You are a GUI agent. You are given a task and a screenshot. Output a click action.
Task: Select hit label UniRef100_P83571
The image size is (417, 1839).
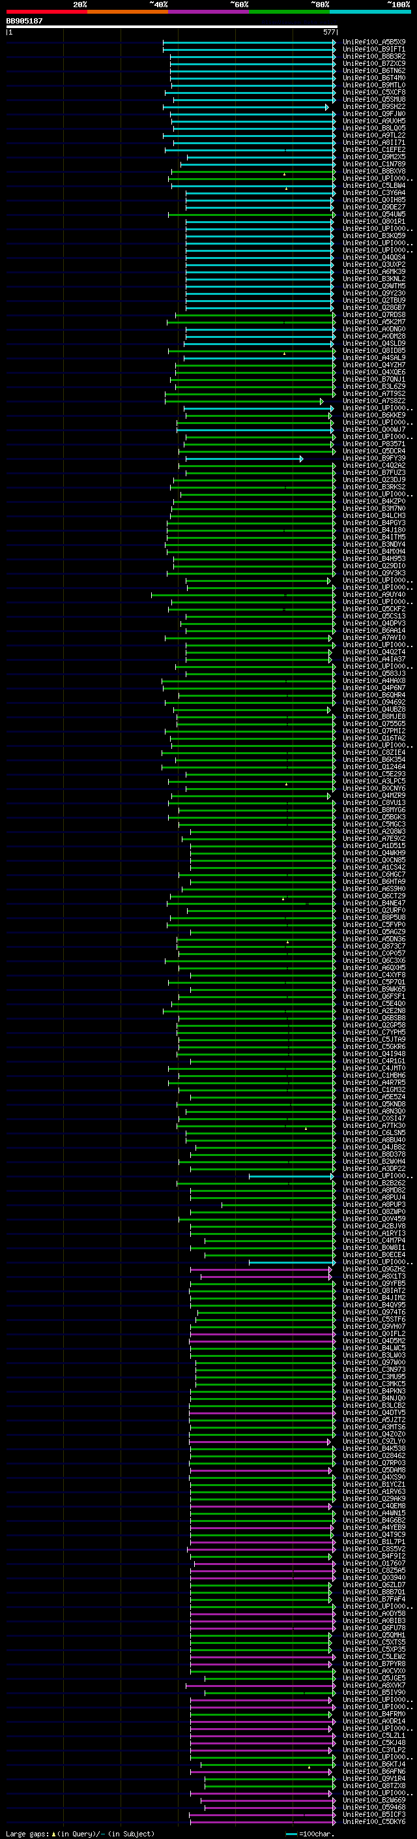[374, 444]
